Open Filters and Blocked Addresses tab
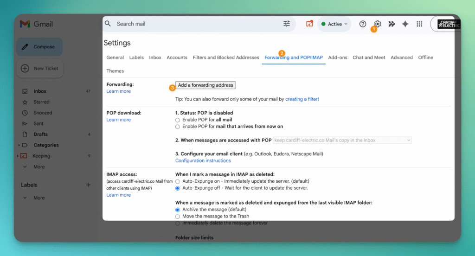Image resolution: width=475 pixels, height=256 pixels. (226, 58)
